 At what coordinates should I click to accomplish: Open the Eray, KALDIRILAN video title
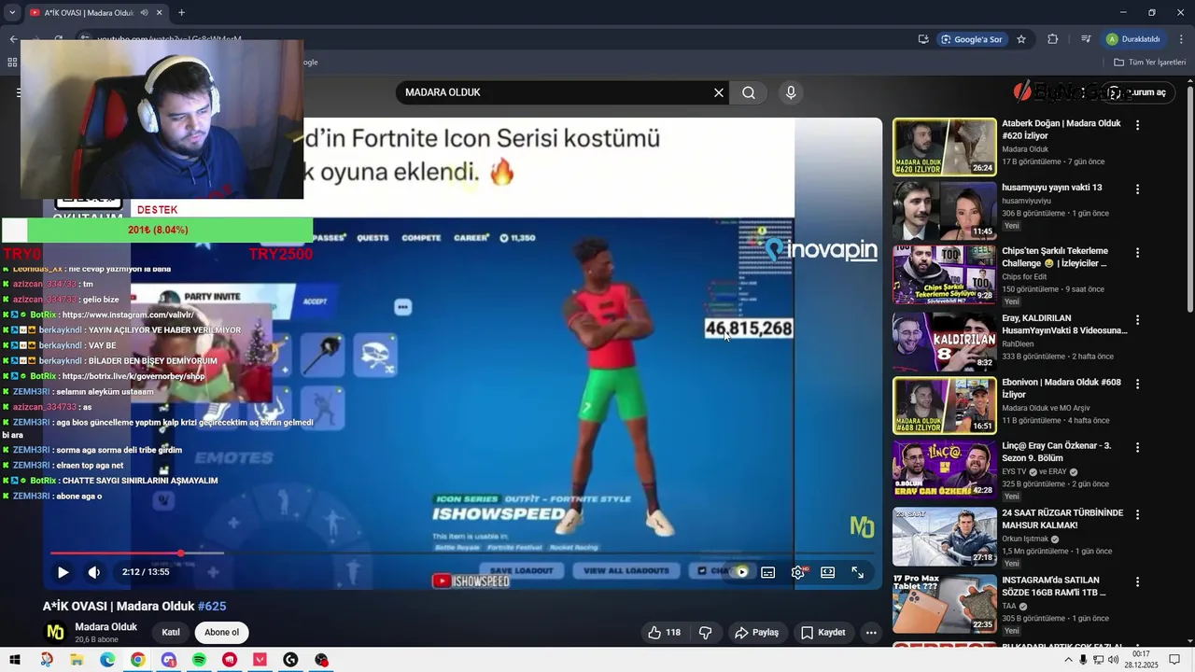1064,324
